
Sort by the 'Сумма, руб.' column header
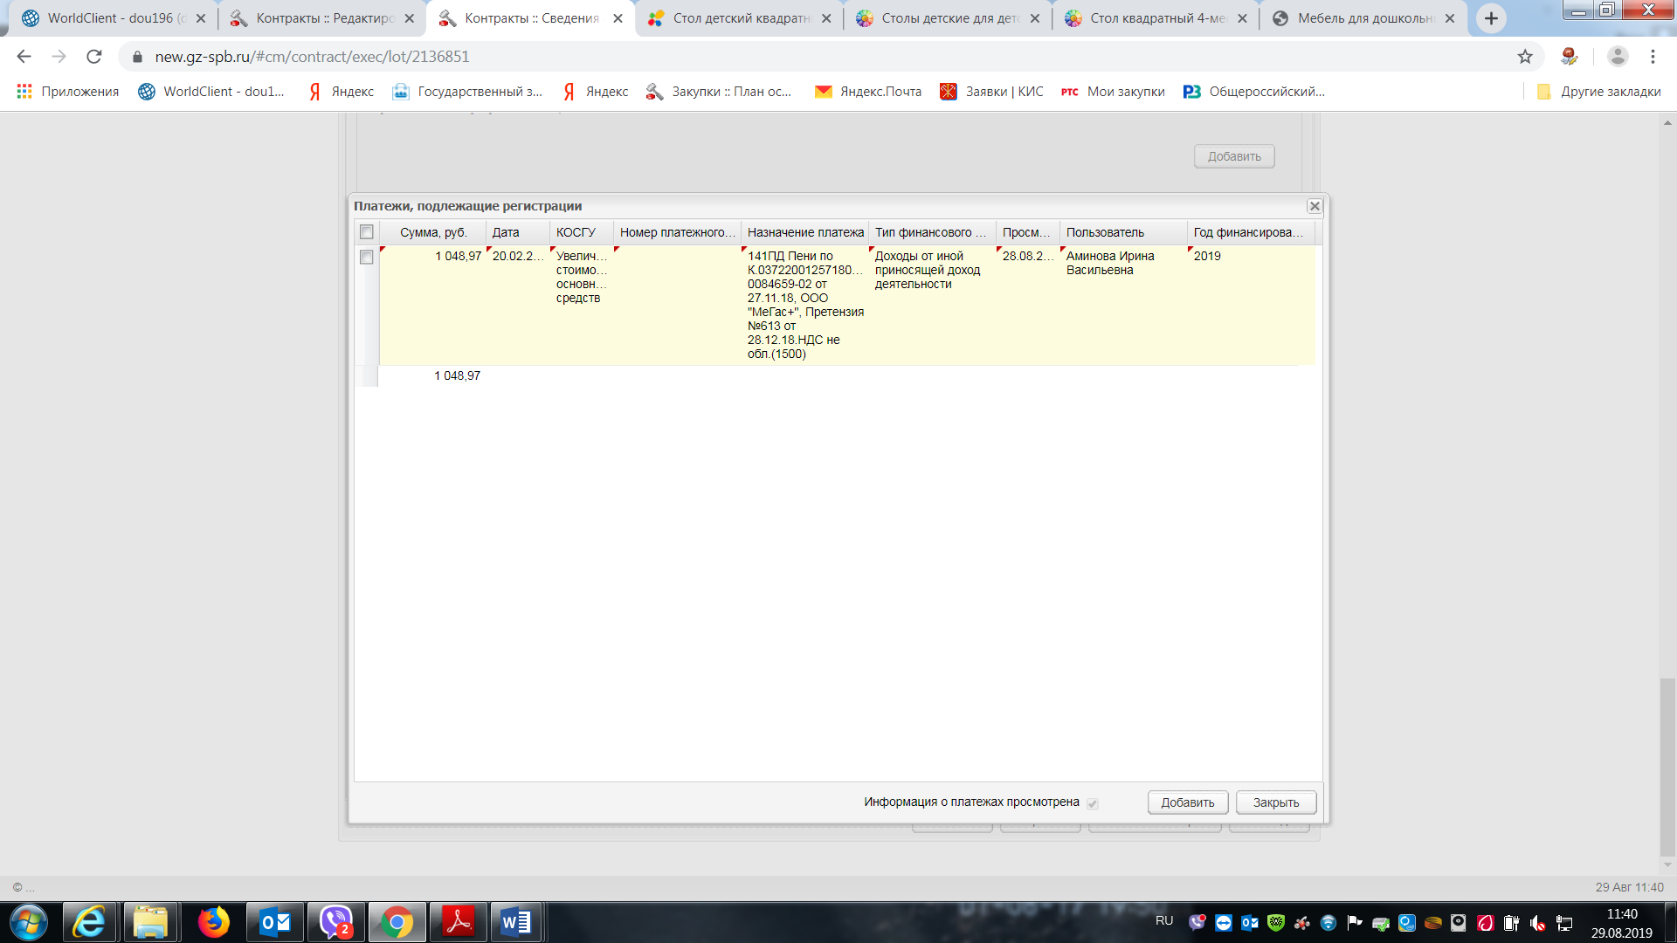tap(433, 232)
